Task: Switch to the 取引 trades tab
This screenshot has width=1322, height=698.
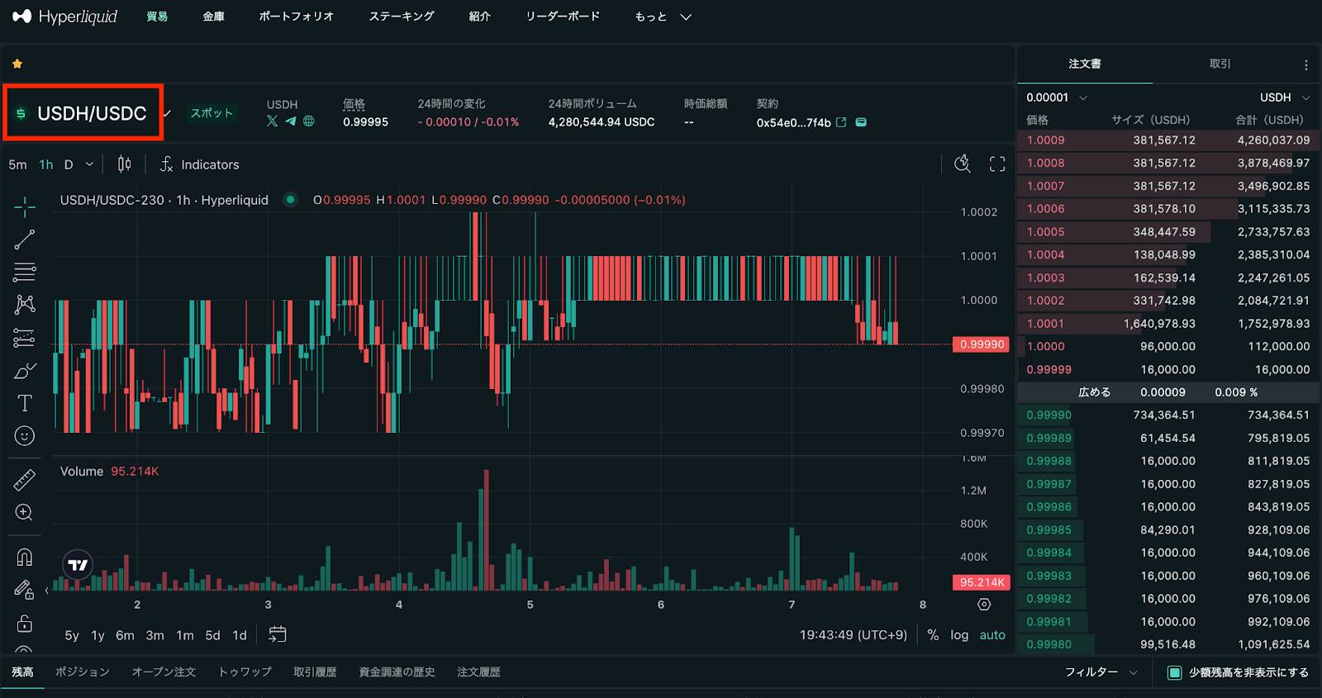Action: [x=1220, y=64]
